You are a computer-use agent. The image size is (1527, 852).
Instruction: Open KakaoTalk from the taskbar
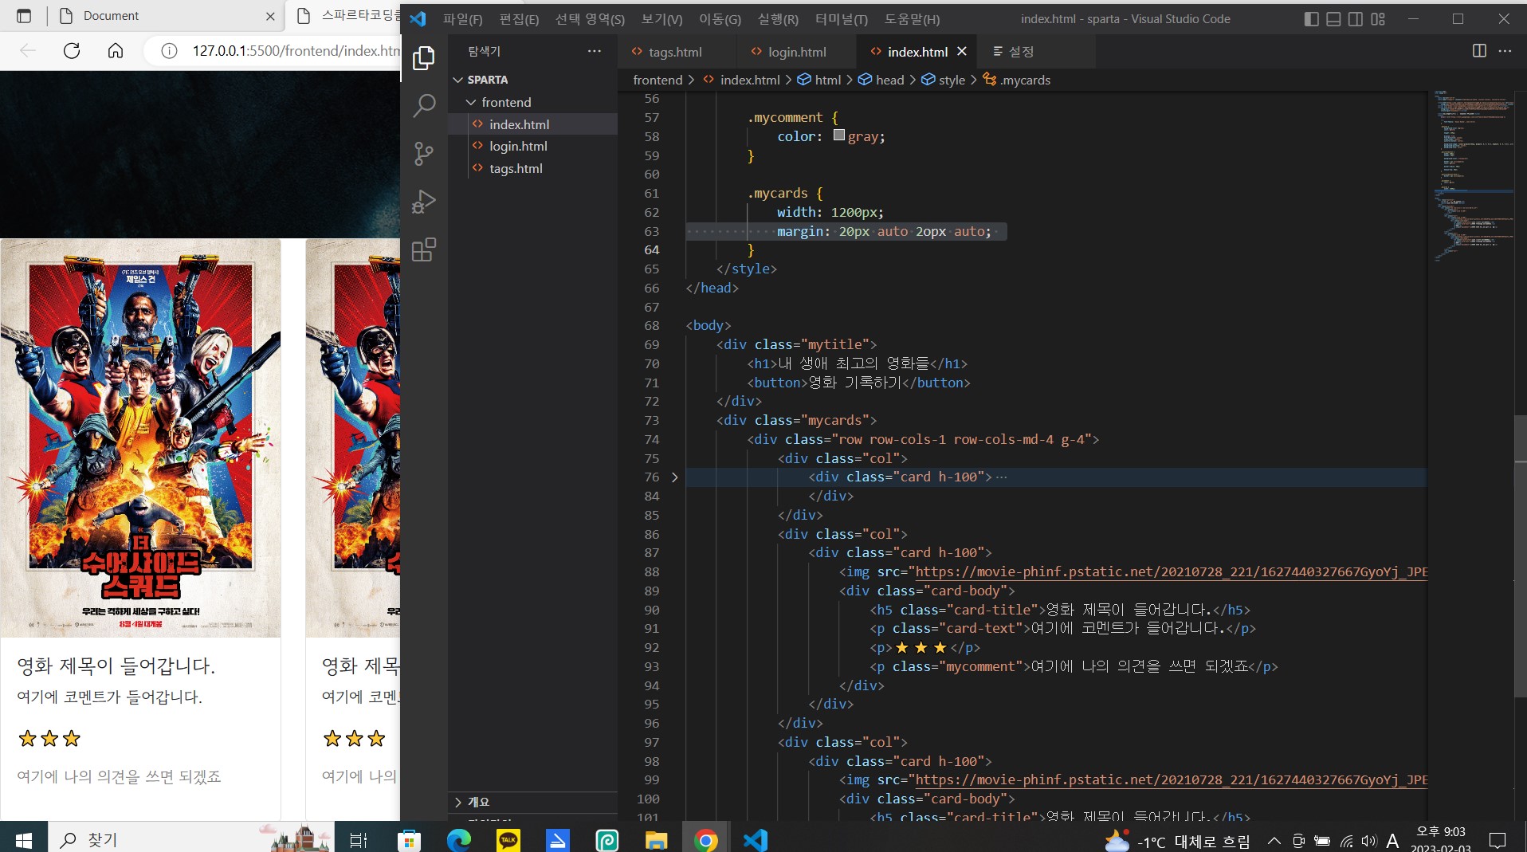(508, 839)
